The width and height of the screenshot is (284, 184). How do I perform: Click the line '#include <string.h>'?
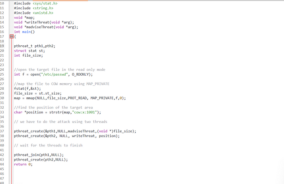tap(34, 8)
